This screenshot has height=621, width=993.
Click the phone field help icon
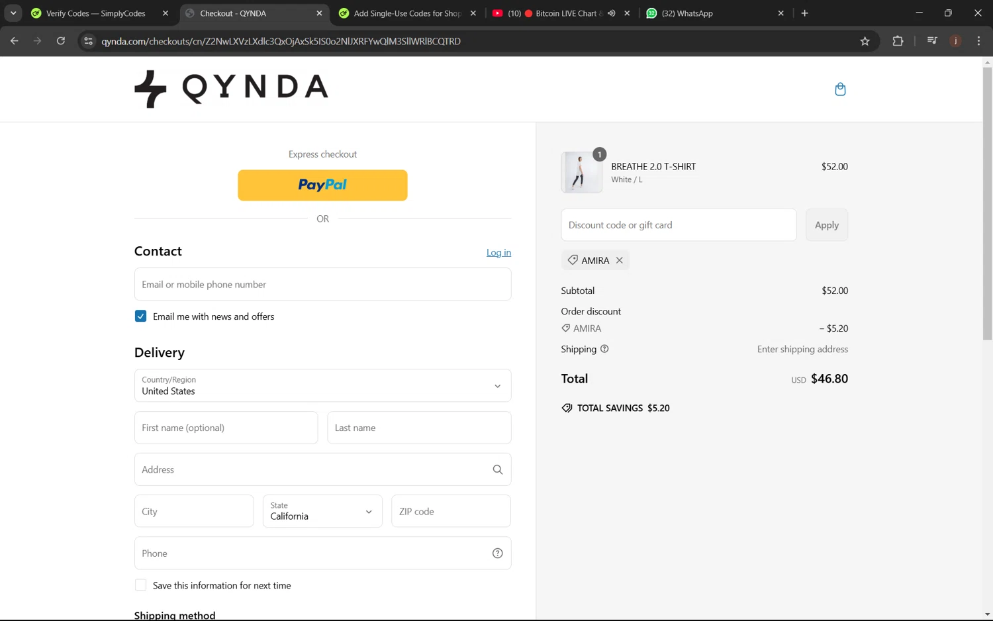(498, 553)
